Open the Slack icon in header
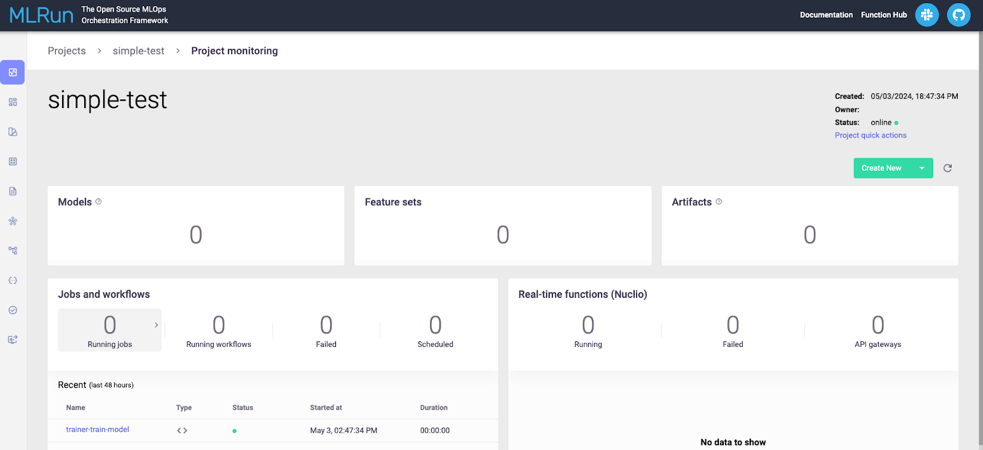The image size is (983, 450). [927, 15]
